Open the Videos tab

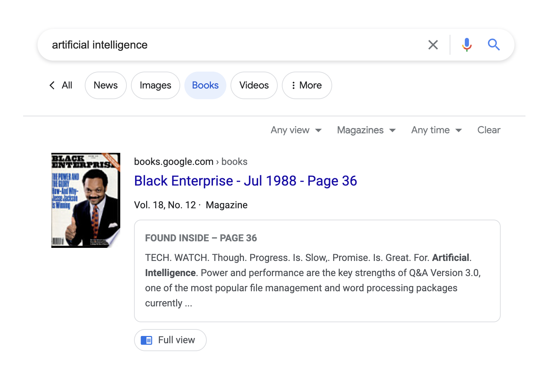click(254, 85)
